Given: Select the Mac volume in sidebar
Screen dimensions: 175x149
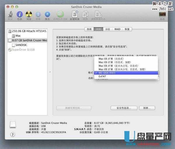Looking at the screenshot, I should tap(18, 36).
